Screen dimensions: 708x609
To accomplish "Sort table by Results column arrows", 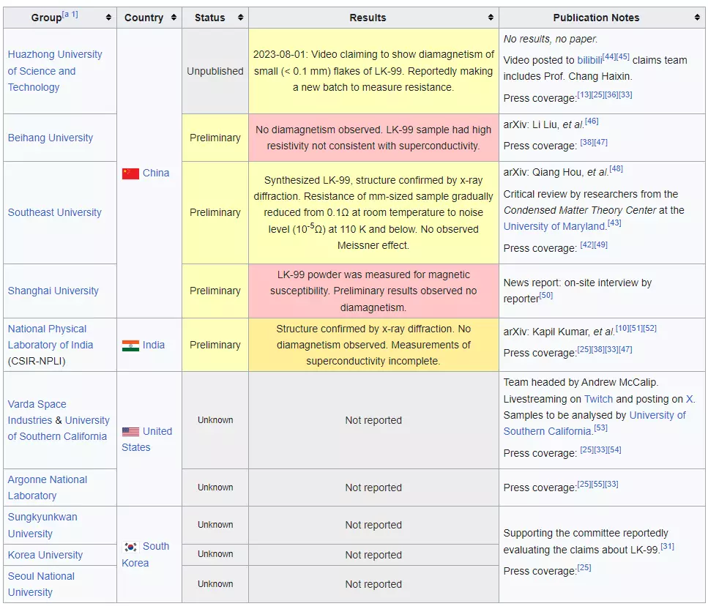I will [491, 18].
